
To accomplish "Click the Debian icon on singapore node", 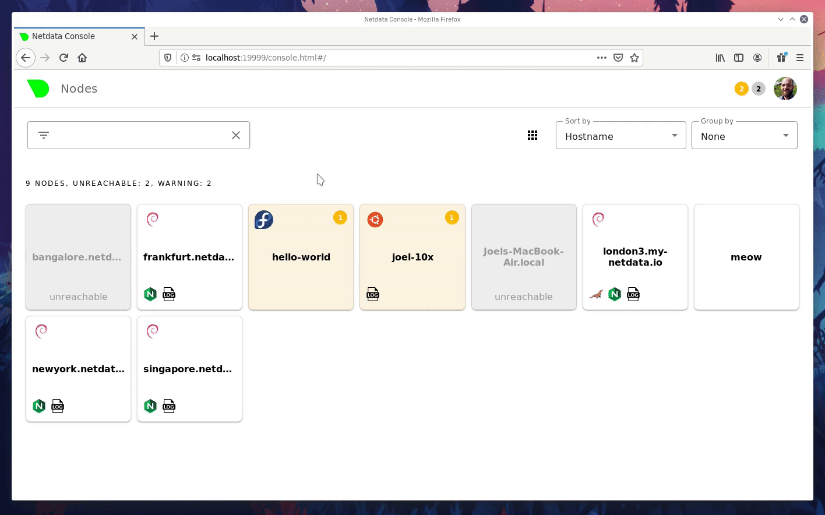I will point(153,331).
